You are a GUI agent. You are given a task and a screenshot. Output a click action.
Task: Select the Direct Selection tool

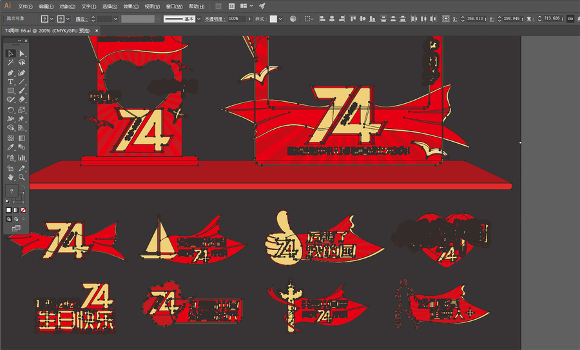[x=22, y=53]
